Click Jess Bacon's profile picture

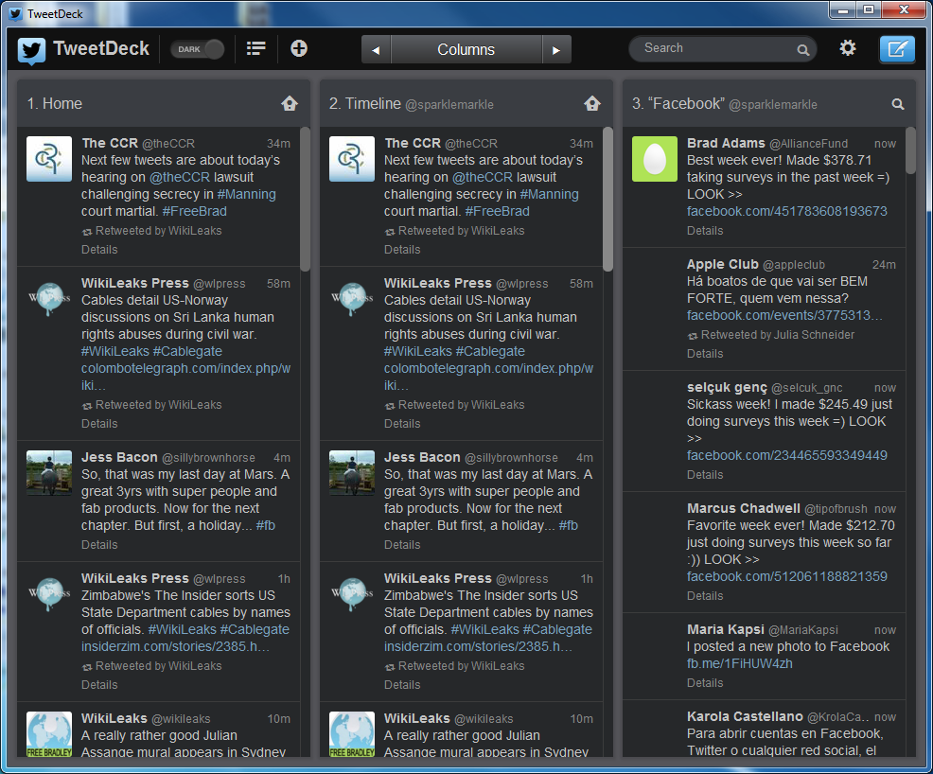tap(48, 471)
